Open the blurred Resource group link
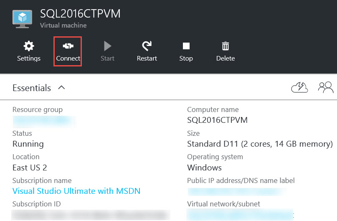The image size is (337, 221). (44, 121)
